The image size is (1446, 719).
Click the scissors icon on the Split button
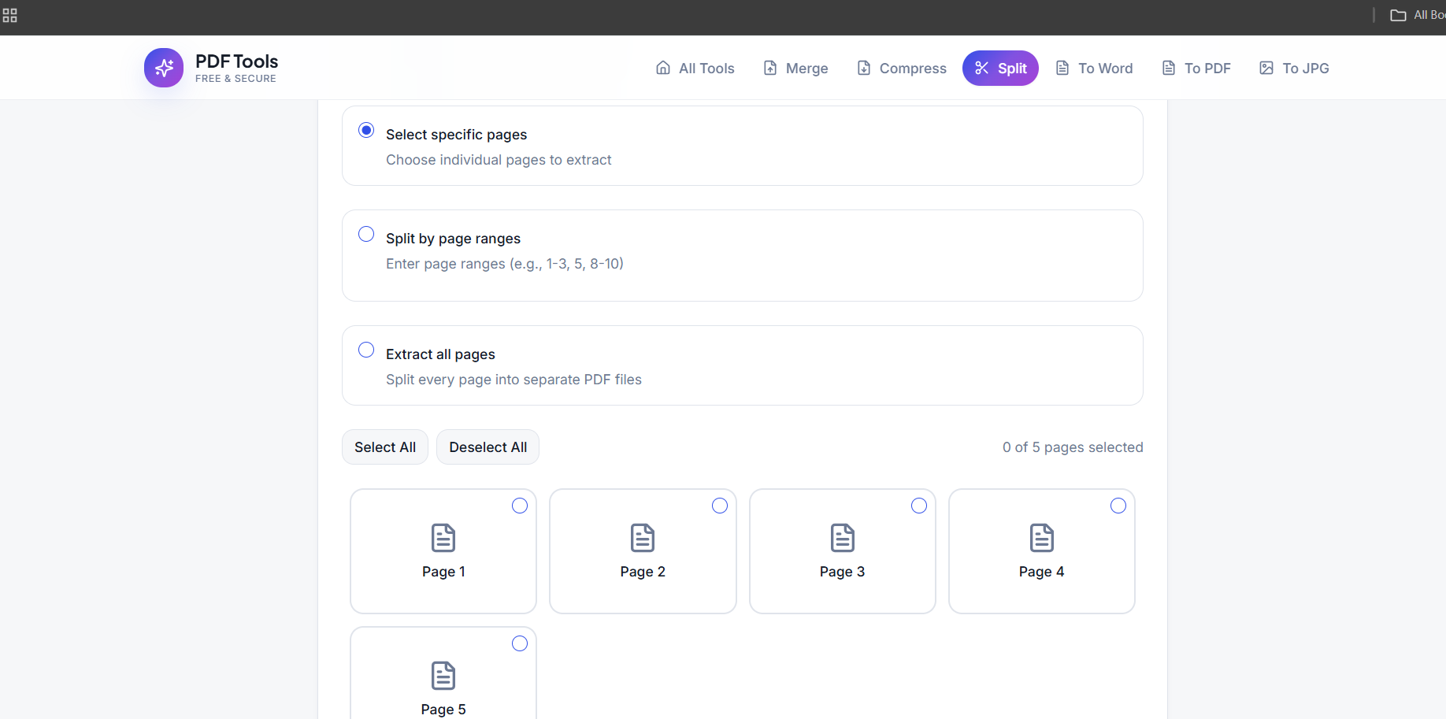[980, 68]
